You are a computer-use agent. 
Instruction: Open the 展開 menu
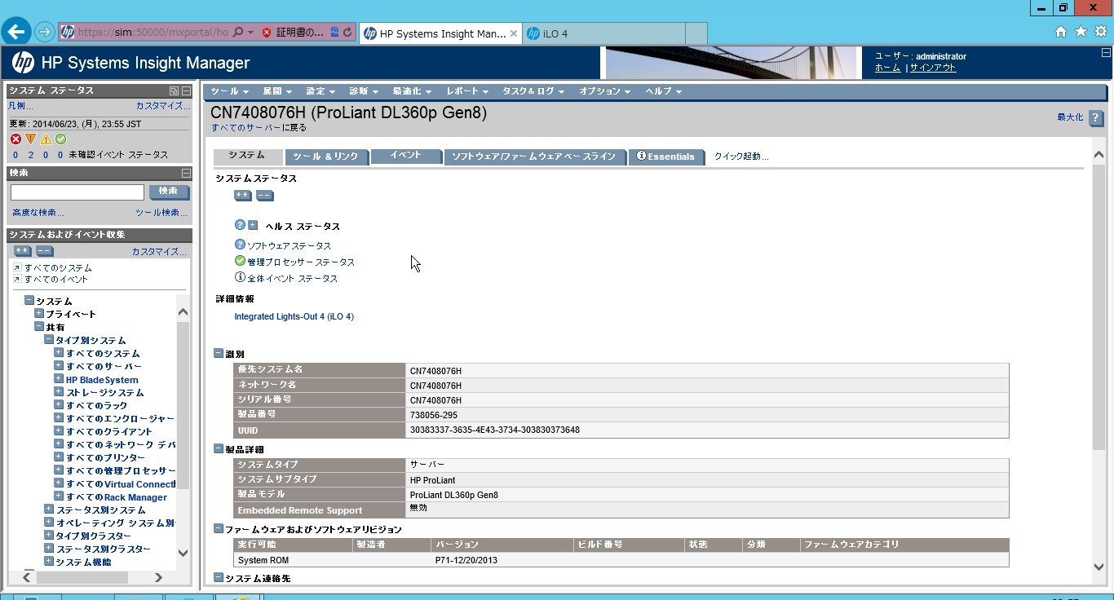[x=276, y=91]
